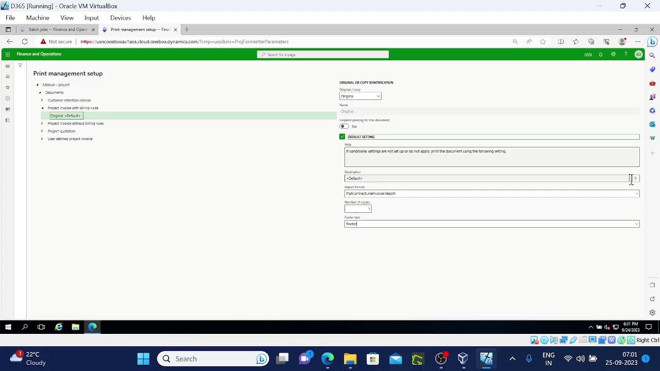Viewport: 660px width, 371px height.
Task: Reload the page with the refresh icon
Action: click(25, 42)
